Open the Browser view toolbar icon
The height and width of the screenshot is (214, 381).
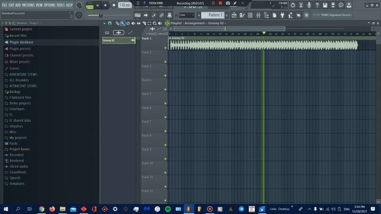[x=266, y=15]
